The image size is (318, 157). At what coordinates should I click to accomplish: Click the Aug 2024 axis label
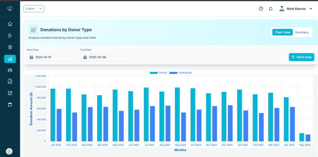click(x=165, y=145)
